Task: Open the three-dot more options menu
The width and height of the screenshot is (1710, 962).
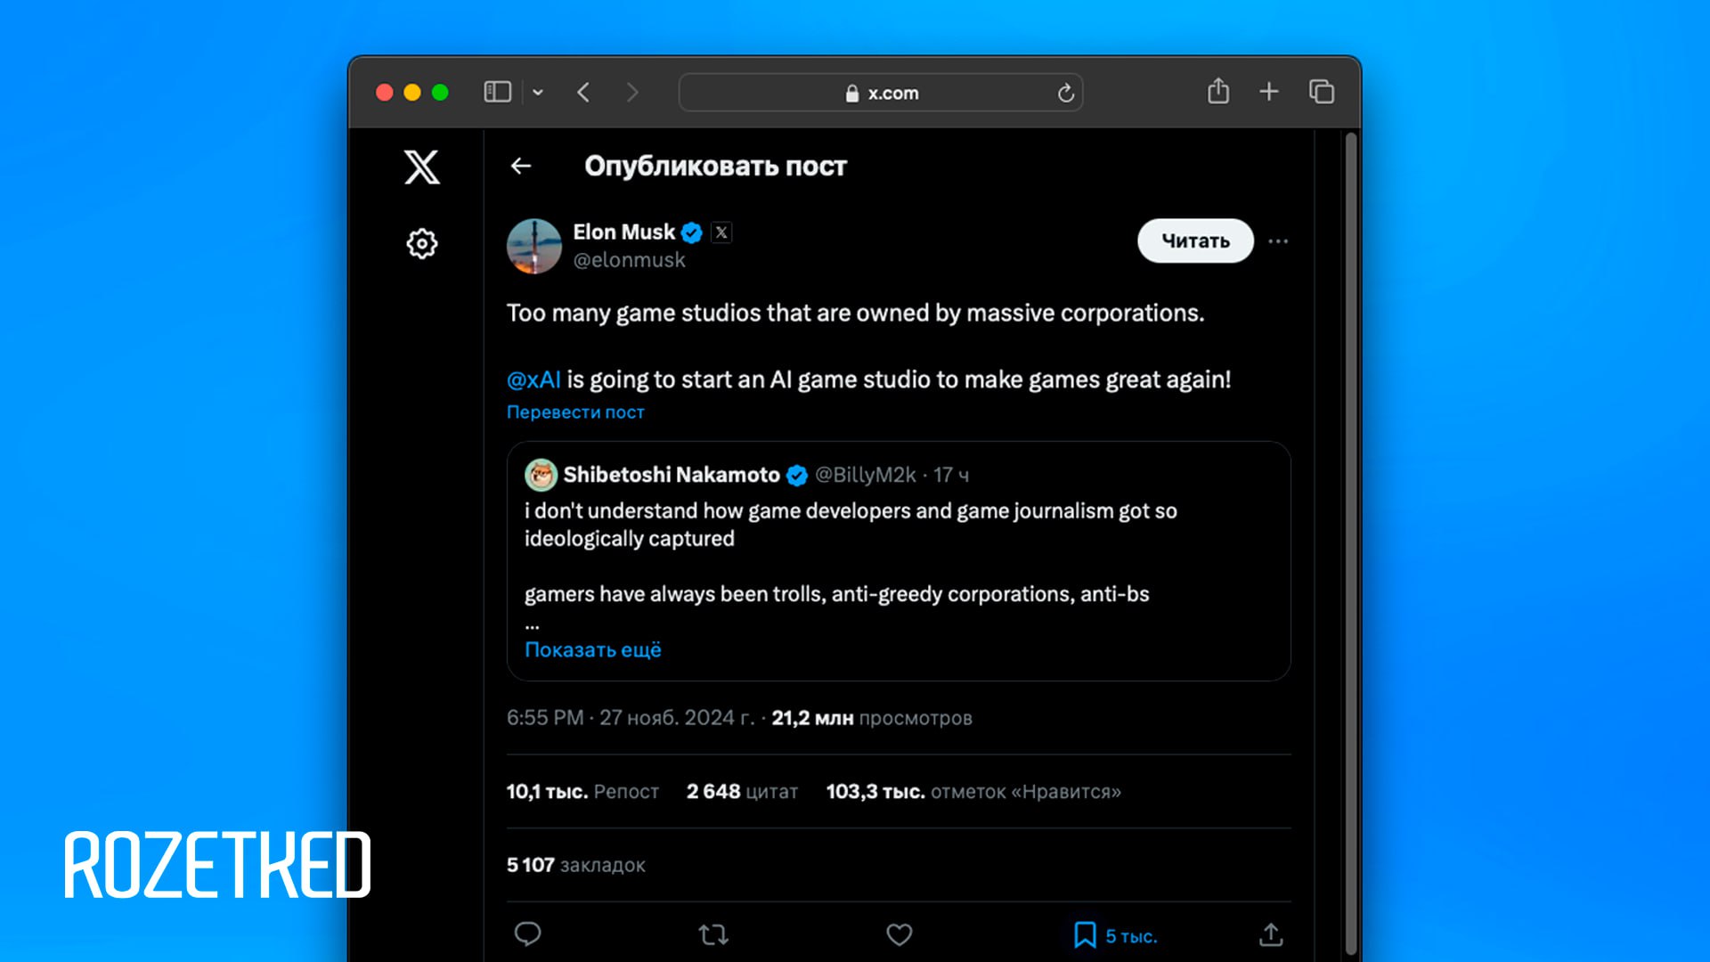Action: [x=1278, y=241]
